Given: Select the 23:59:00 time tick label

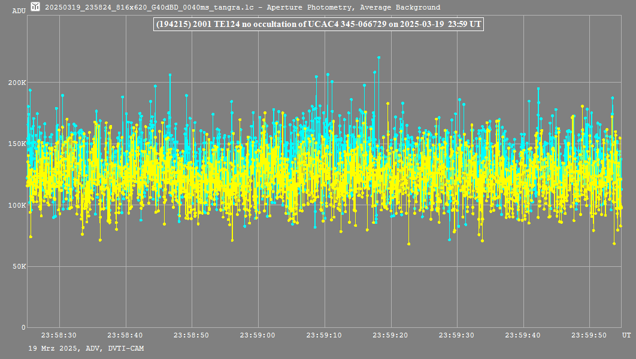Looking at the screenshot, I should [258, 336].
